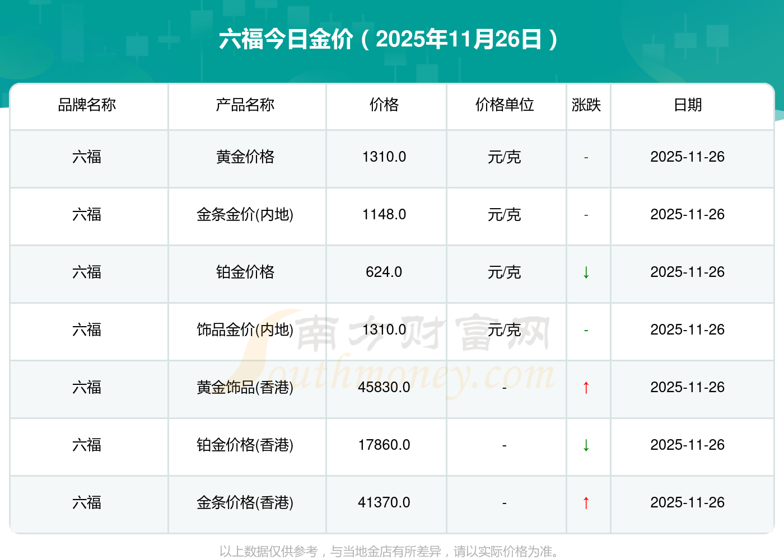Click the price 1310.0 in the 黄金价格 row
Screen dimensions: 784x560
click(384, 157)
